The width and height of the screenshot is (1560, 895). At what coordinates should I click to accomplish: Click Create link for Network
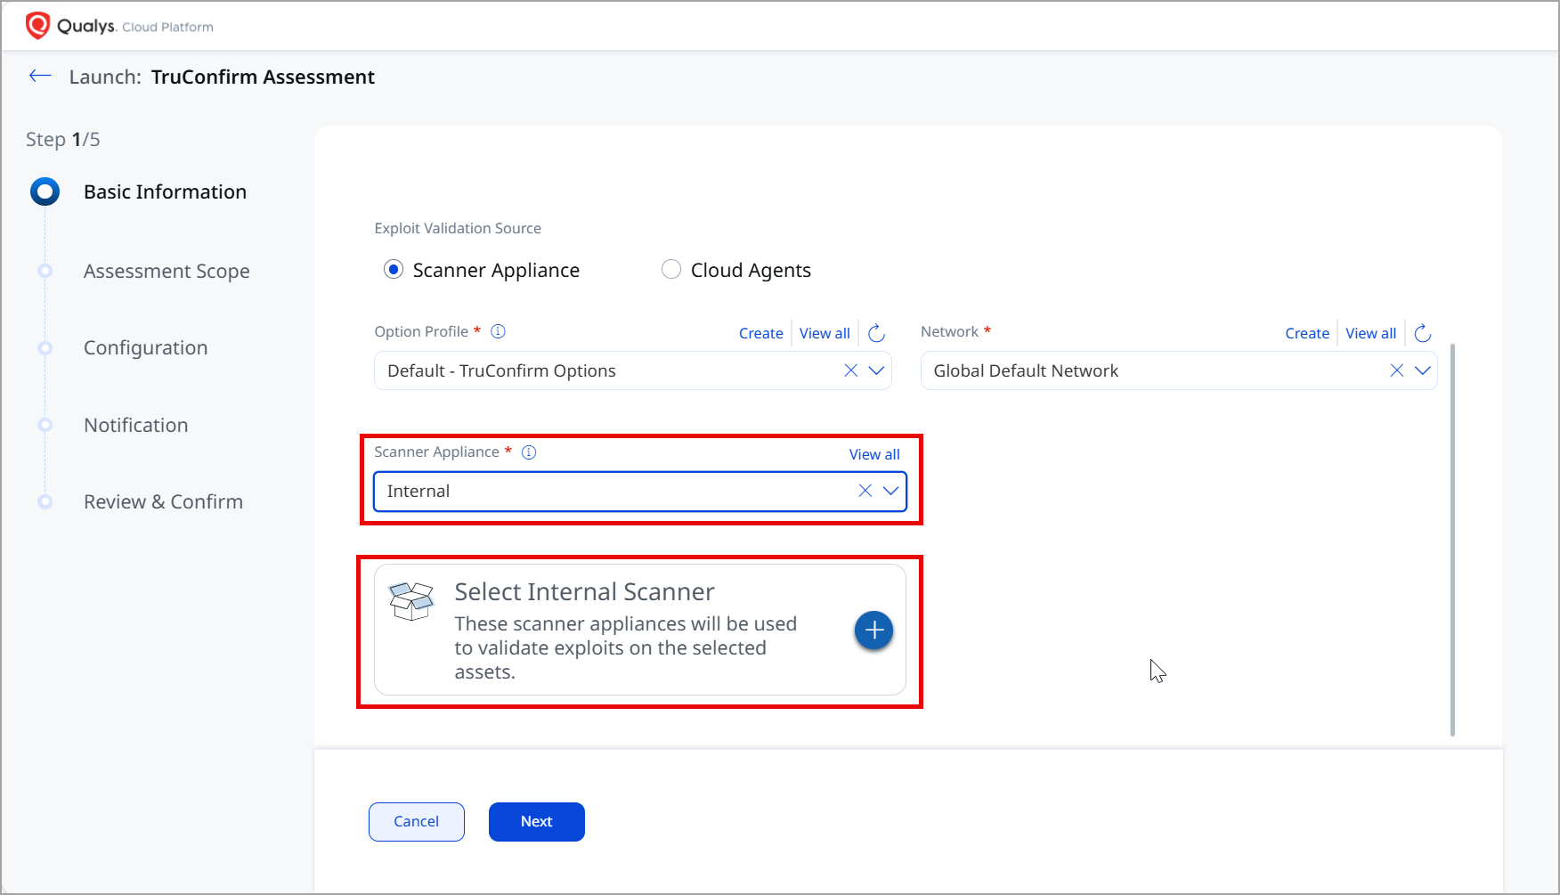1307,333
